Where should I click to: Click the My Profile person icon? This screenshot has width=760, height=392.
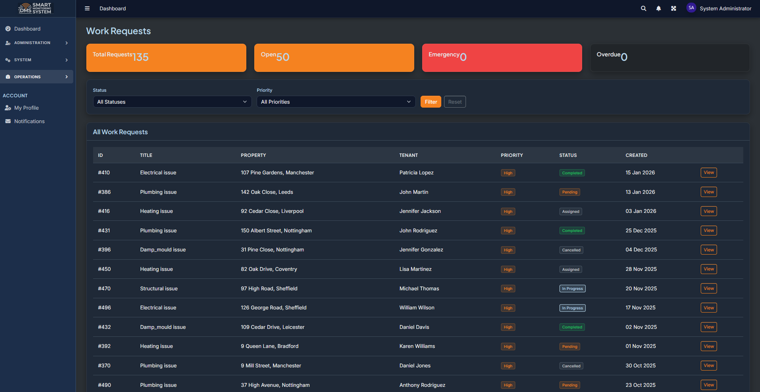pyautogui.click(x=8, y=107)
